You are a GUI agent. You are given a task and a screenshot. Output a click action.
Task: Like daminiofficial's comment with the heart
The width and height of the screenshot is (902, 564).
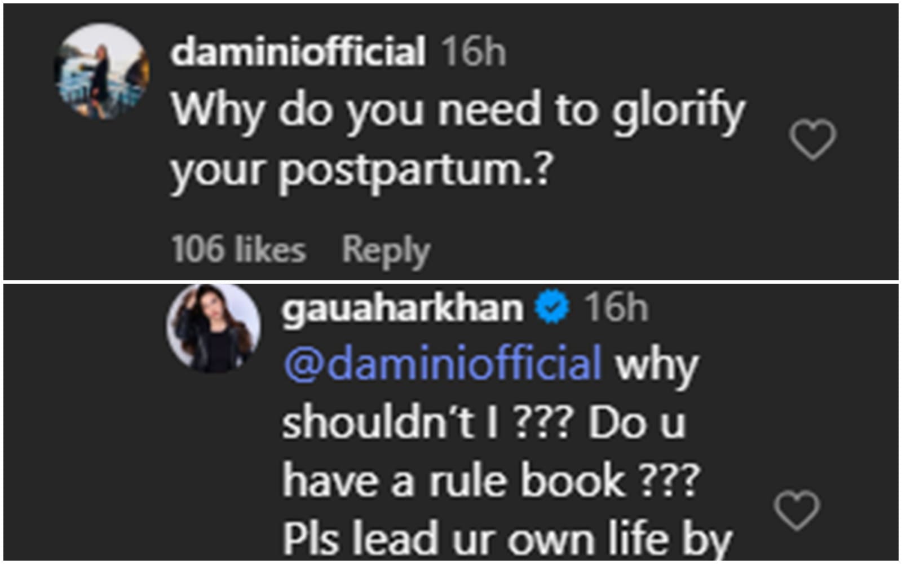pyautogui.click(x=812, y=139)
